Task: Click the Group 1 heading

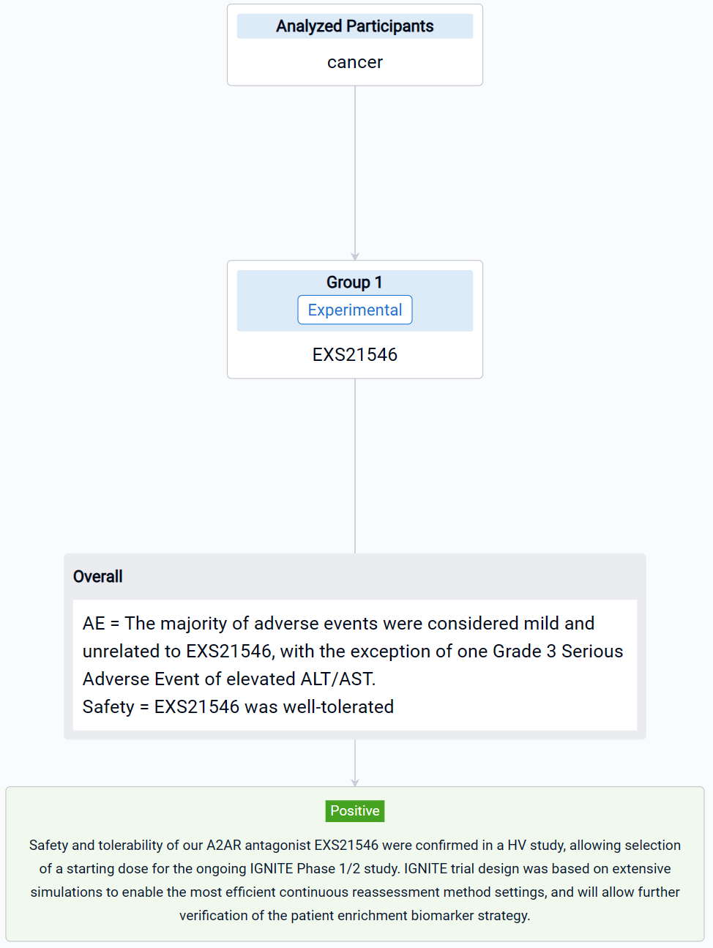Action: tap(354, 282)
